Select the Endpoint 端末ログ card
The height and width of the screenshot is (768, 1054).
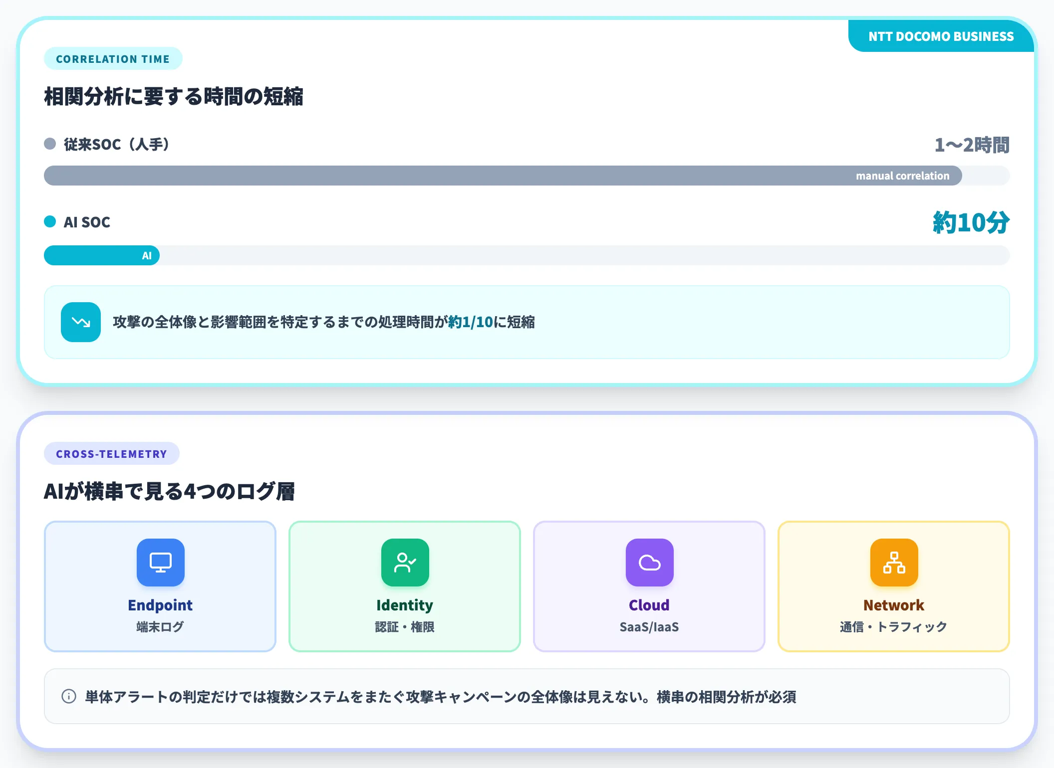(160, 586)
